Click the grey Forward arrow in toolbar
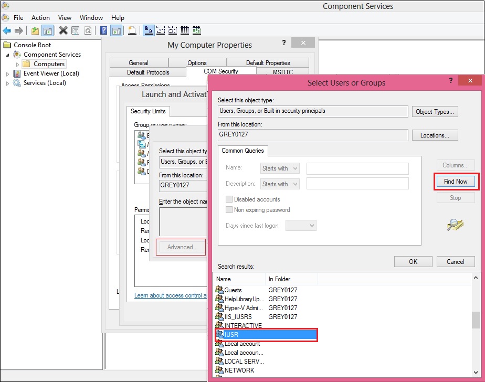485x382 pixels. (19, 30)
